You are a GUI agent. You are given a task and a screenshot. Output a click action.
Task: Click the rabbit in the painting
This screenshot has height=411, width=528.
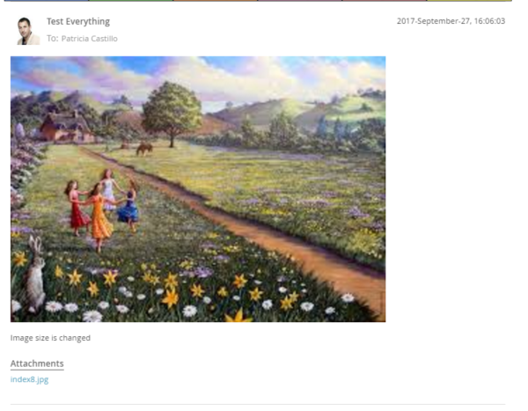tap(35, 273)
